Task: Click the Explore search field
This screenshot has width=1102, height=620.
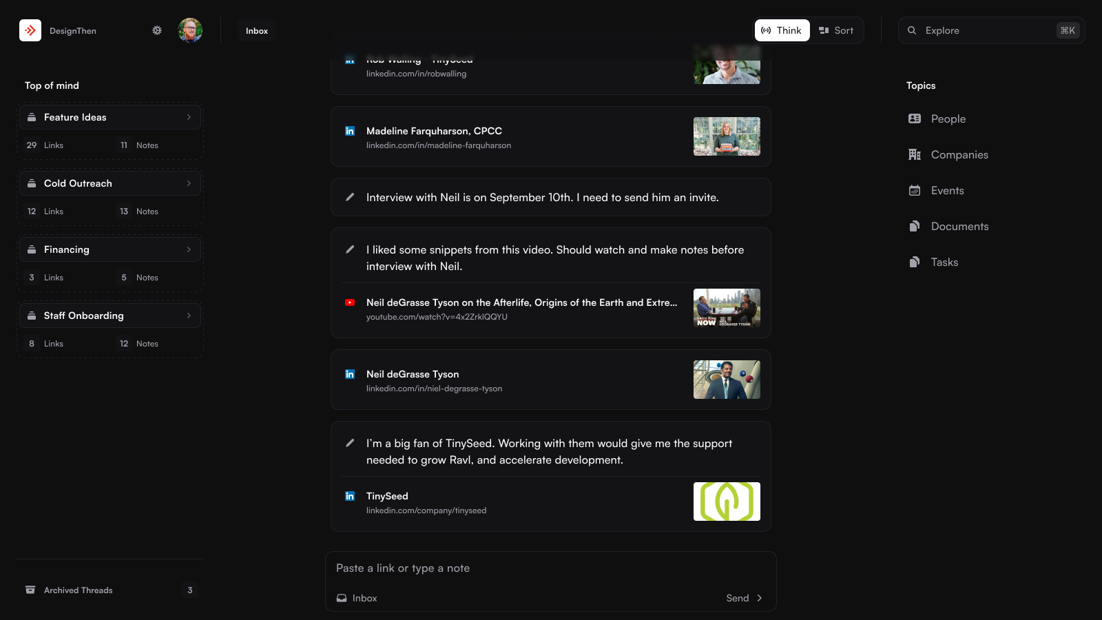Action: (x=992, y=30)
